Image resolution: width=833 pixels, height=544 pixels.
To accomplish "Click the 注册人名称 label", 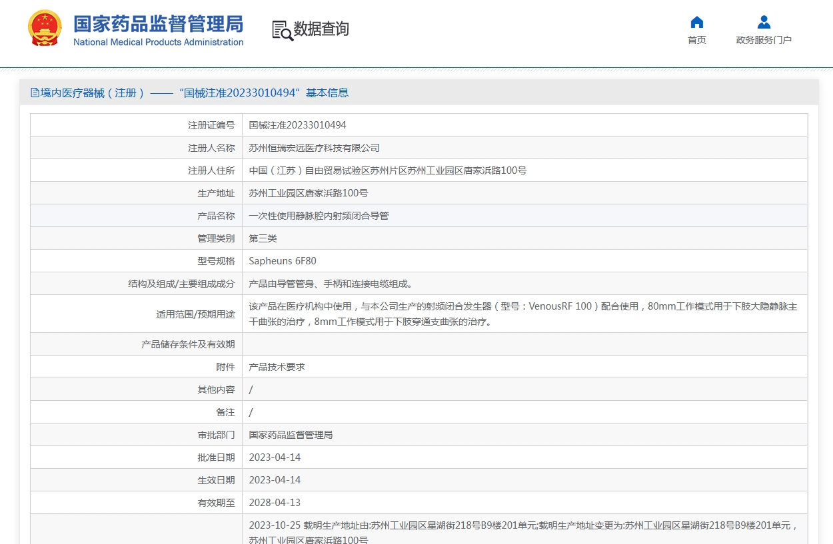I will [211, 148].
